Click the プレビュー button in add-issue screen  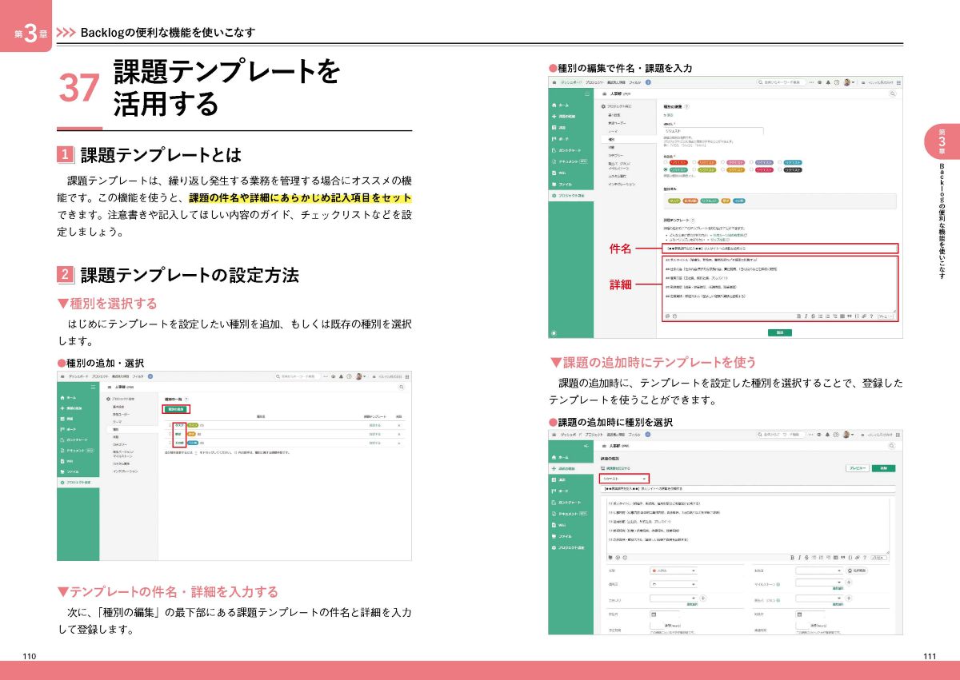click(856, 467)
